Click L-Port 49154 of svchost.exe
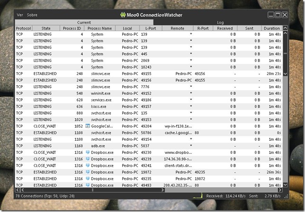Screen dimensions: 305x212 coord(146,139)
